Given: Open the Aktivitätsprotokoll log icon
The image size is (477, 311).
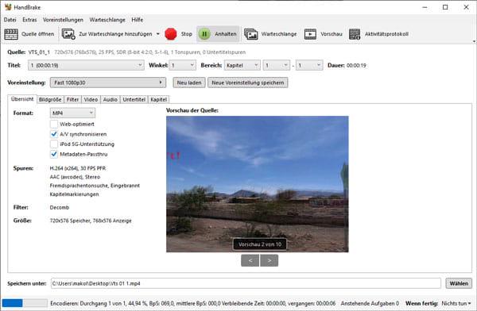Looking at the screenshot, I should [355, 34].
